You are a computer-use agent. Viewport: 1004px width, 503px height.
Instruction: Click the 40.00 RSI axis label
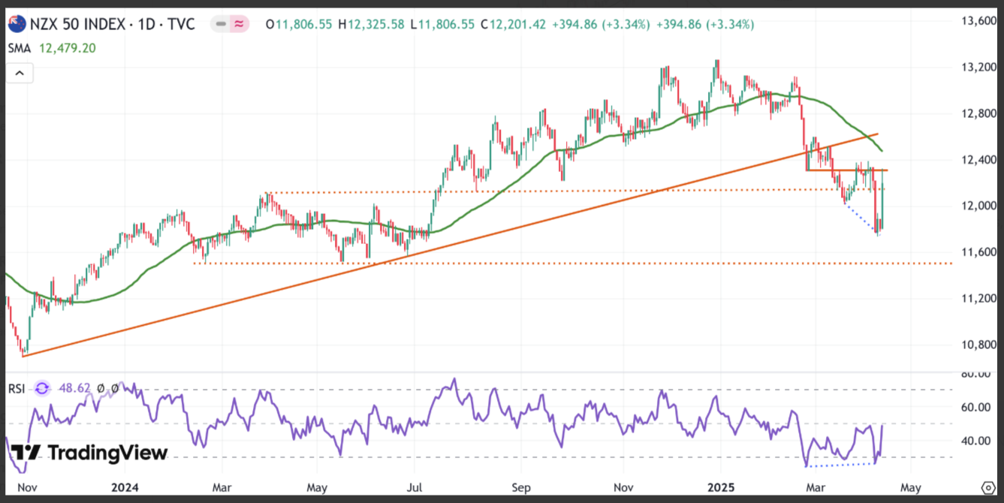tap(978, 441)
